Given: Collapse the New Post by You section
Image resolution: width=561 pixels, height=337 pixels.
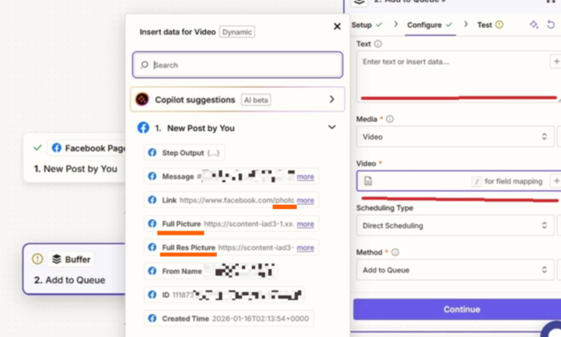Looking at the screenshot, I should 332,128.
